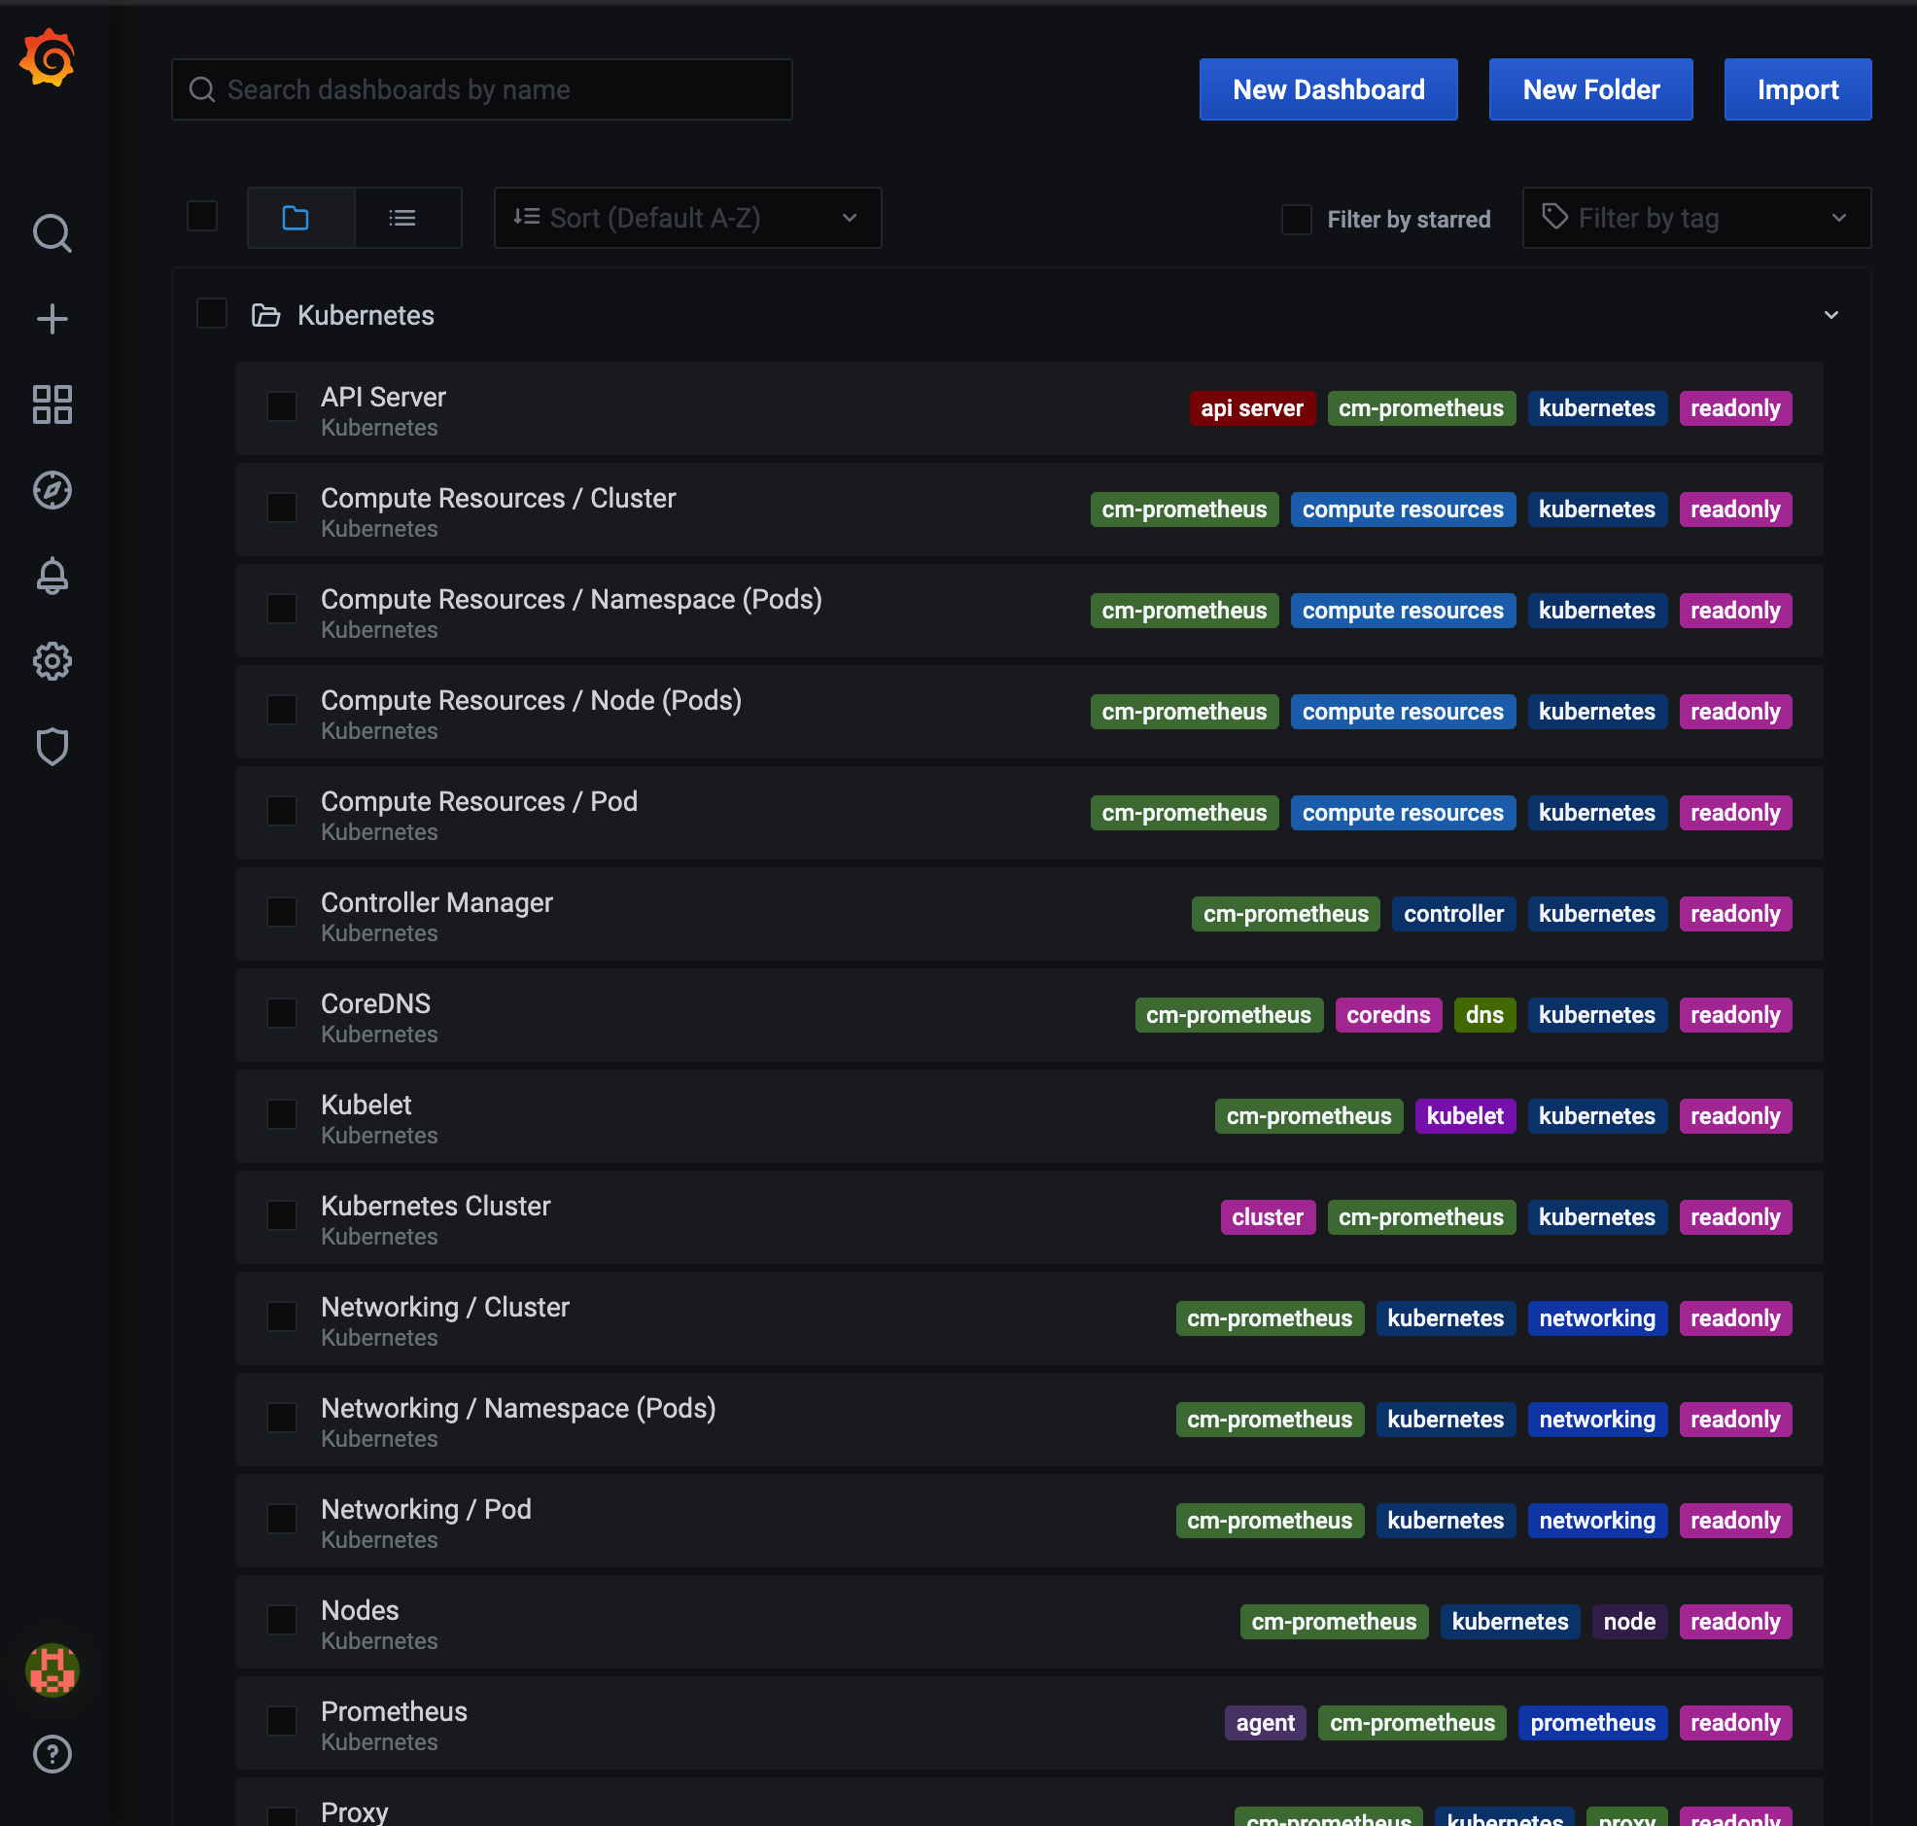Click the dns tag on CoreDNS row
The width and height of the screenshot is (1917, 1826).
(x=1484, y=1015)
